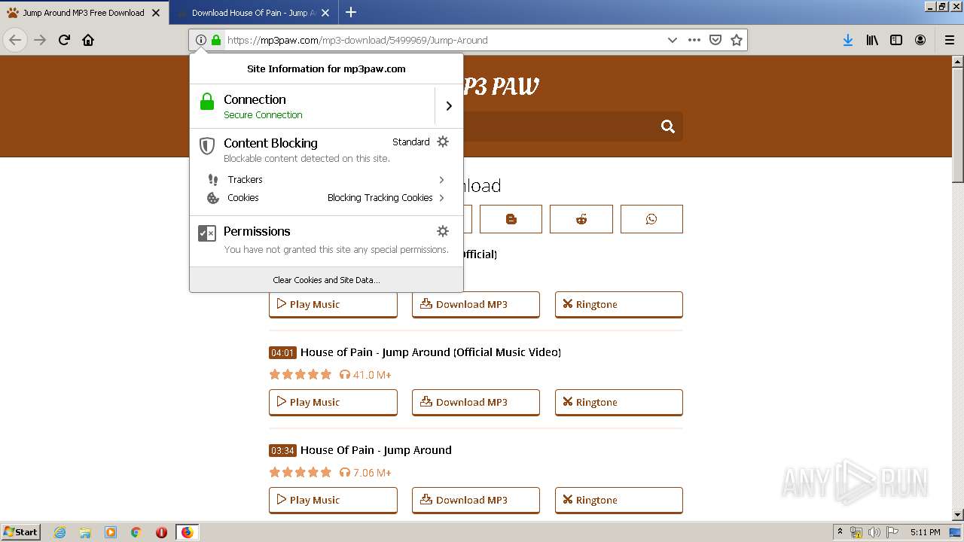Click the browser forward arrow button
The height and width of the screenshot is (542, 964).
(40, 40)
